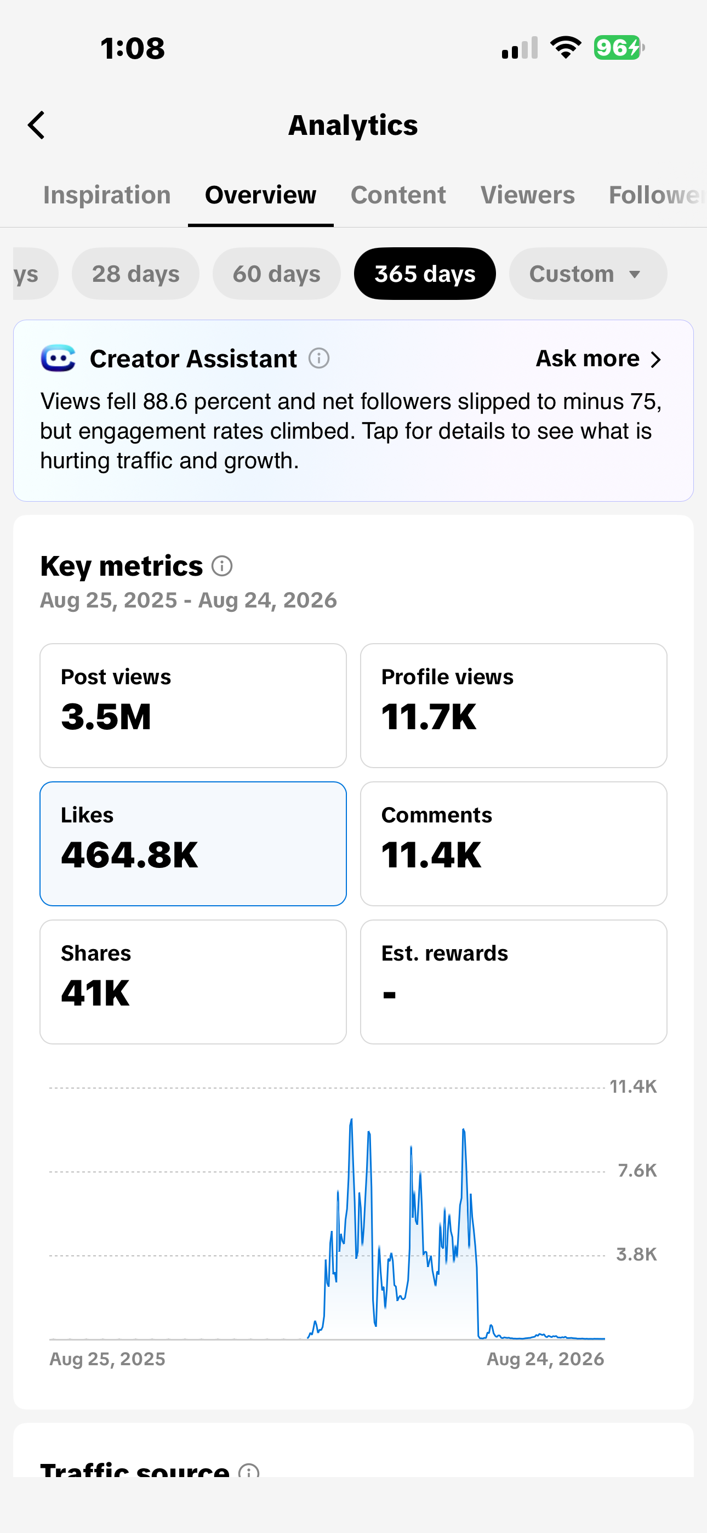Tap the back arrow icon
This screenshot has width=707, height=1533.
click(36, 125)
